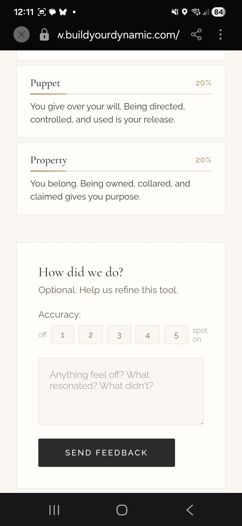Screen dimensions: 242x526
Task: Click the Puppet 20% progress bar
Action: (x=121, y=94)
